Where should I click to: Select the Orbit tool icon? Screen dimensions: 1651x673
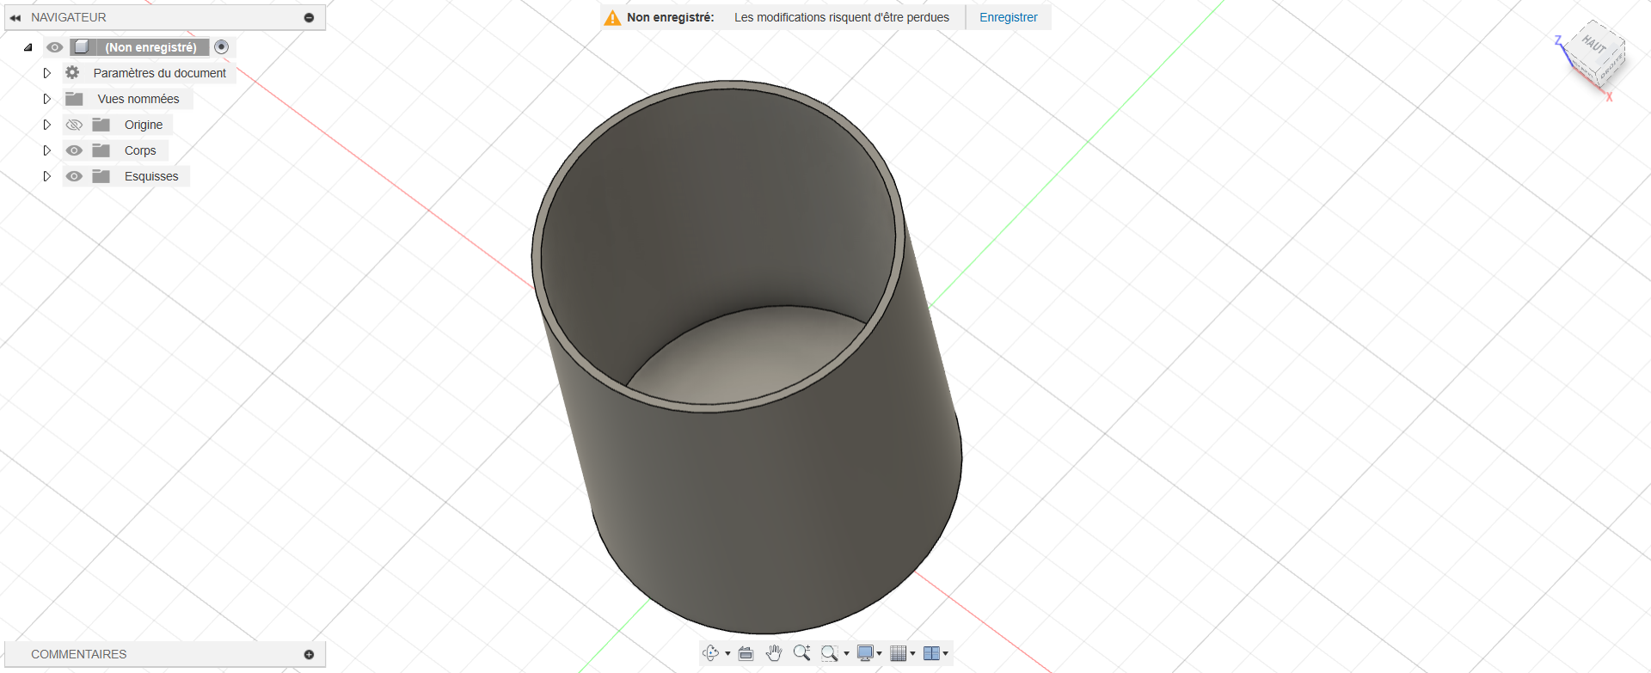(x=710, y=653)
